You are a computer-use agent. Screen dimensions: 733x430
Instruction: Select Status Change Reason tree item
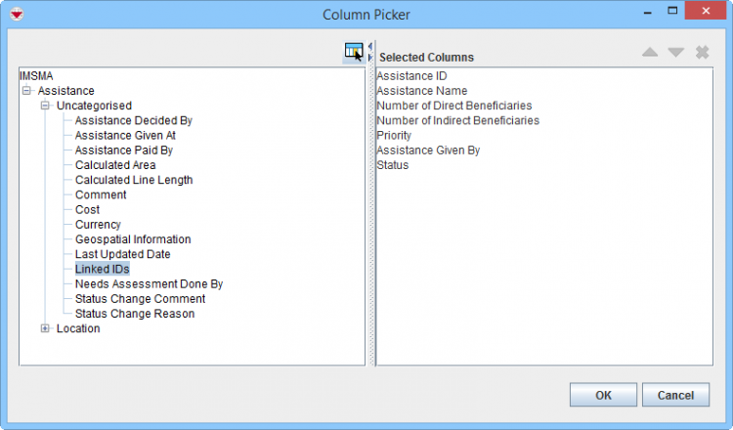[134, 314]
